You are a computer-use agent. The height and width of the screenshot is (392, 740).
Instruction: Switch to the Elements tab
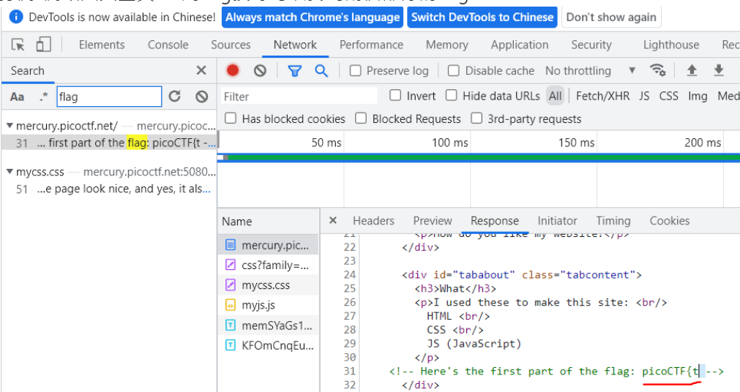pos(102,45)
